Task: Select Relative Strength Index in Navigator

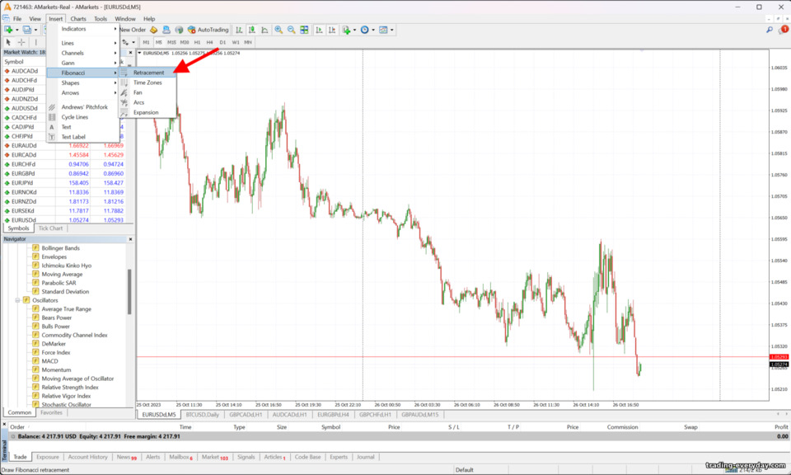Action: tap(69, 387)
